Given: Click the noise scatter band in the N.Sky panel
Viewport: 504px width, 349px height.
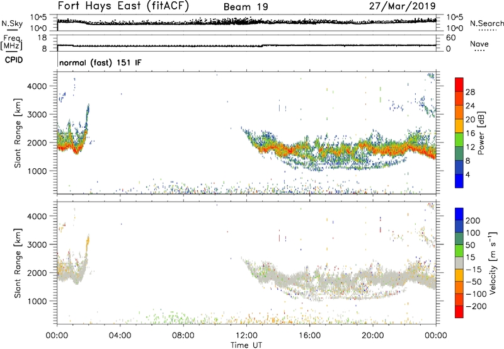Looking at the screenshot, I should pos(246,22).
